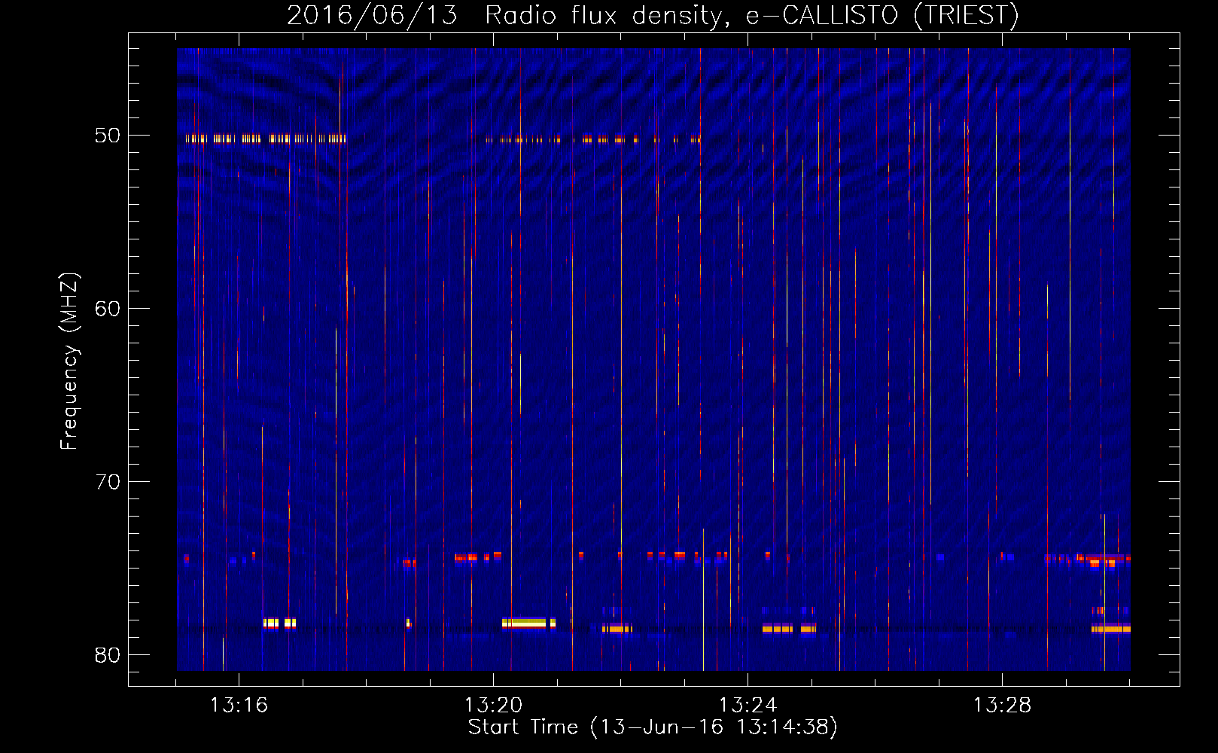
Task: Click the '70' frequency tick label
Action: click(108, 482)
